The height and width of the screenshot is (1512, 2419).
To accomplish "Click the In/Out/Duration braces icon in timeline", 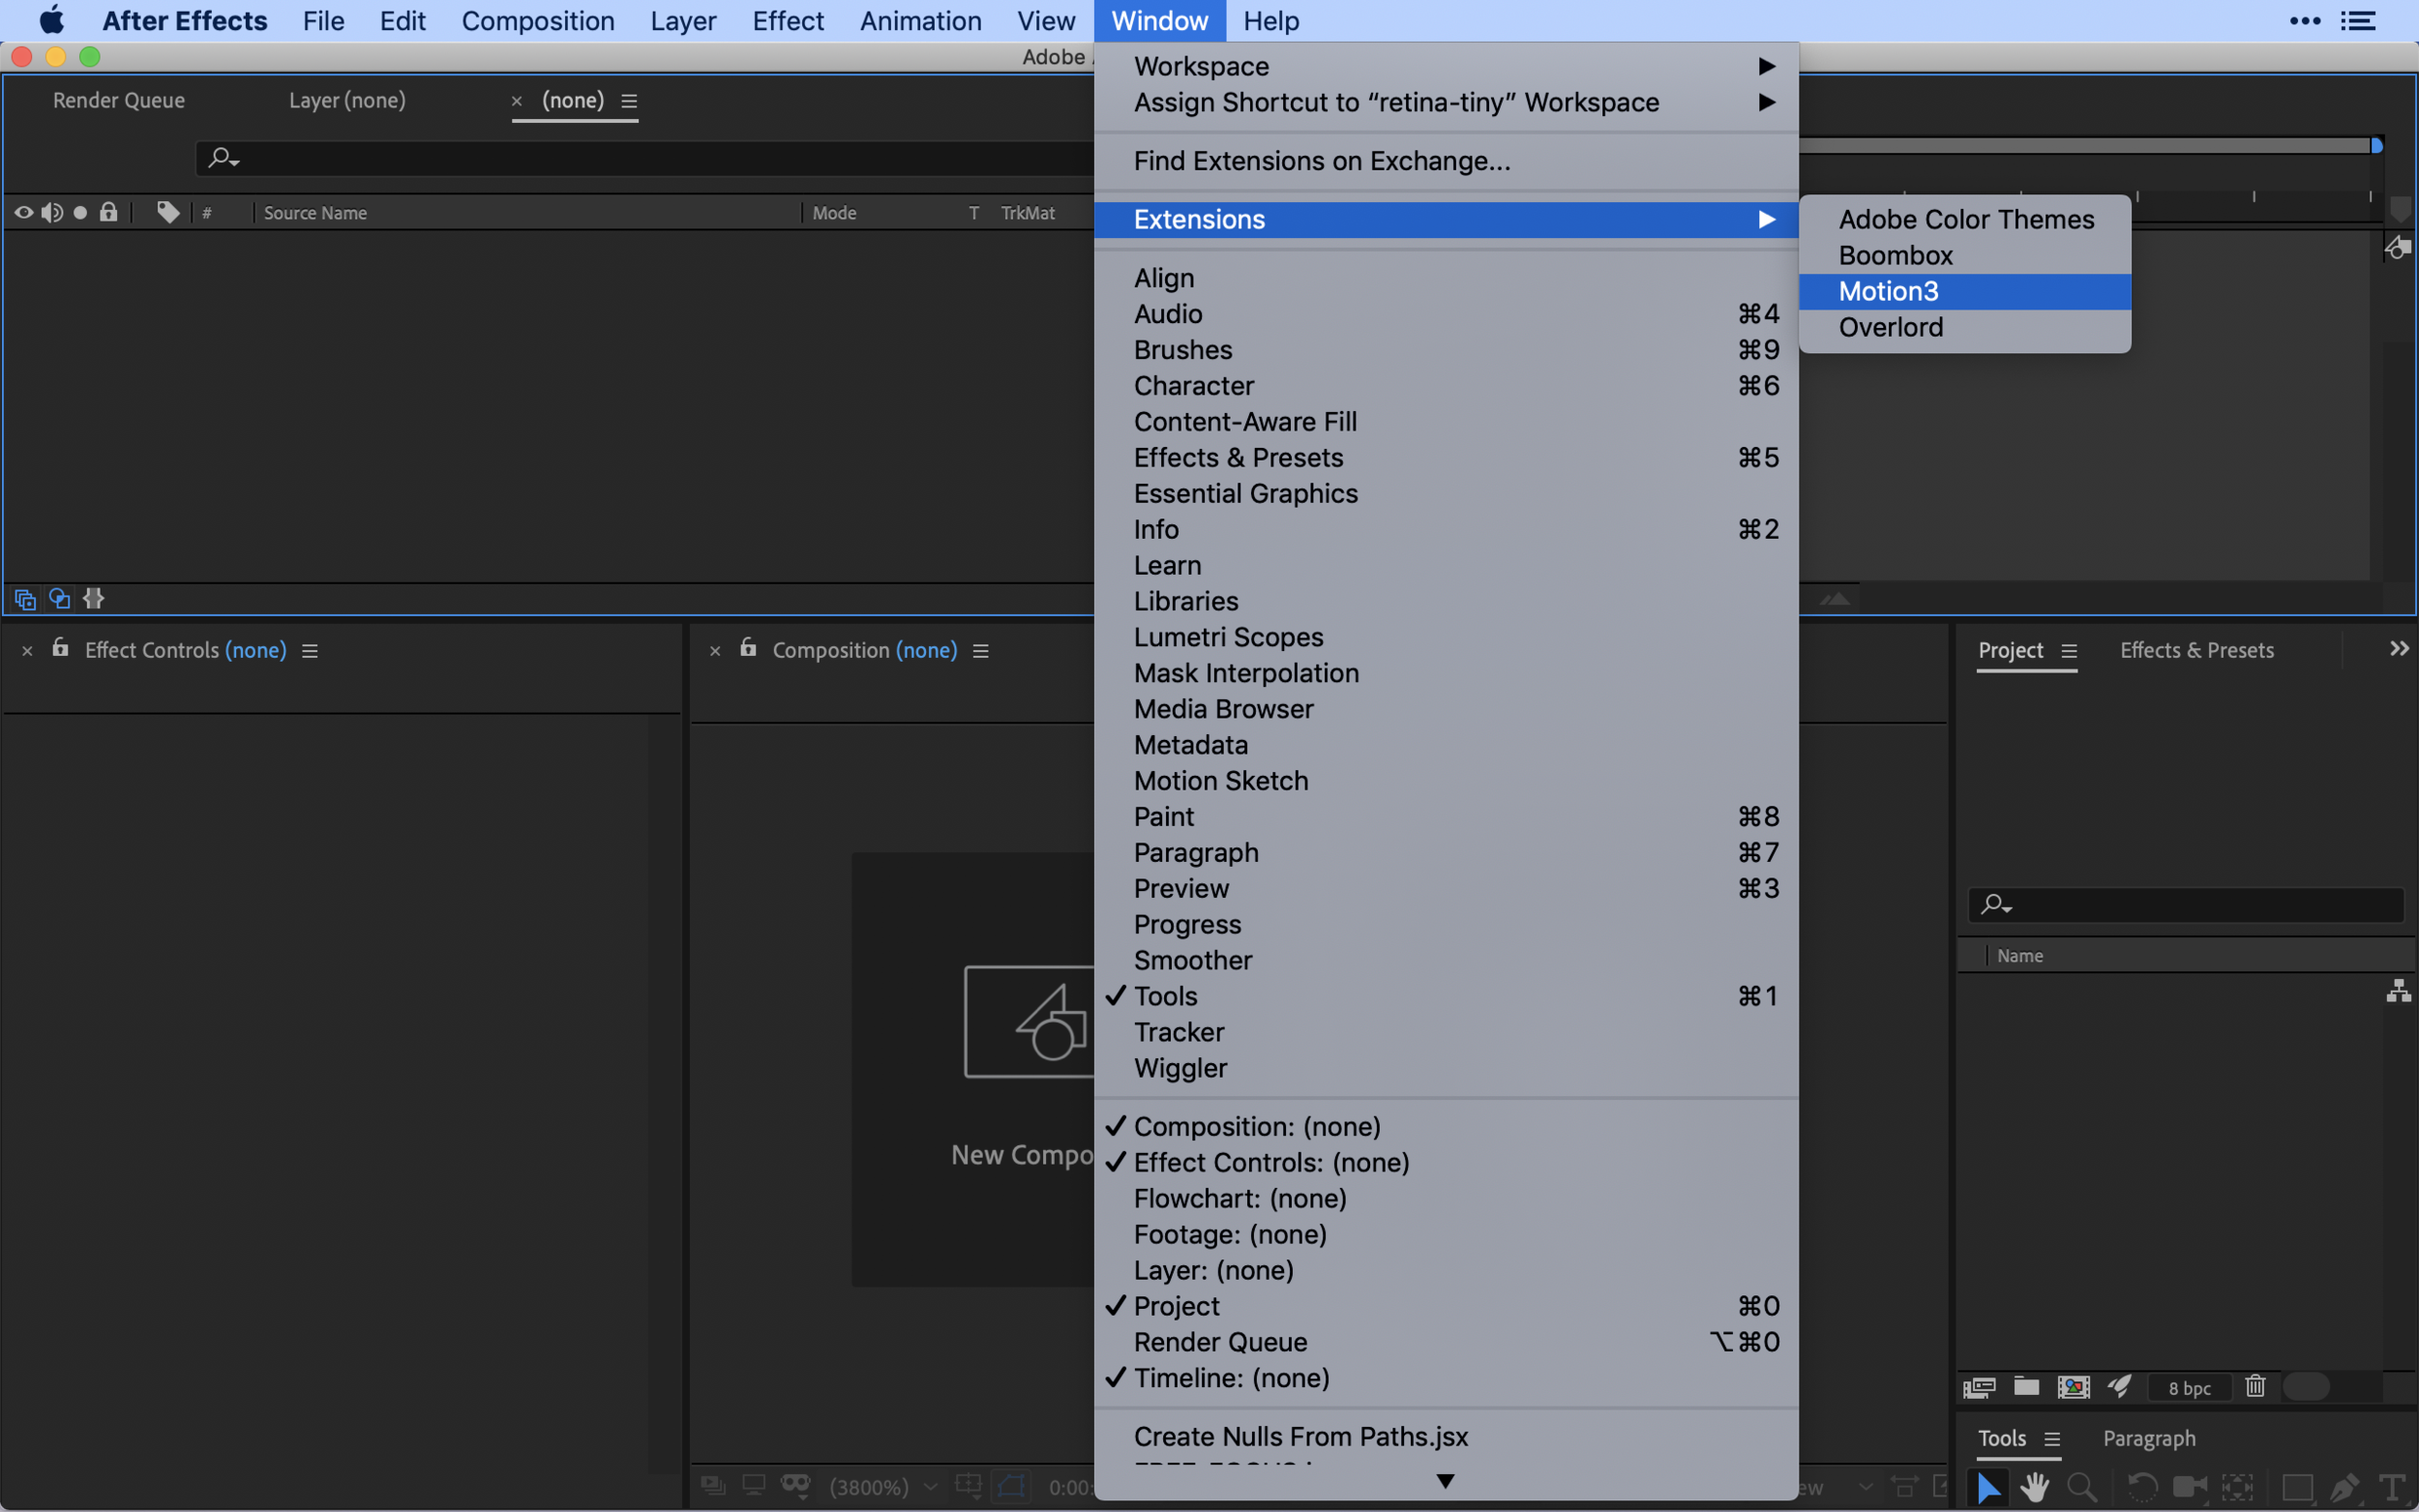I will coord(94,598).
